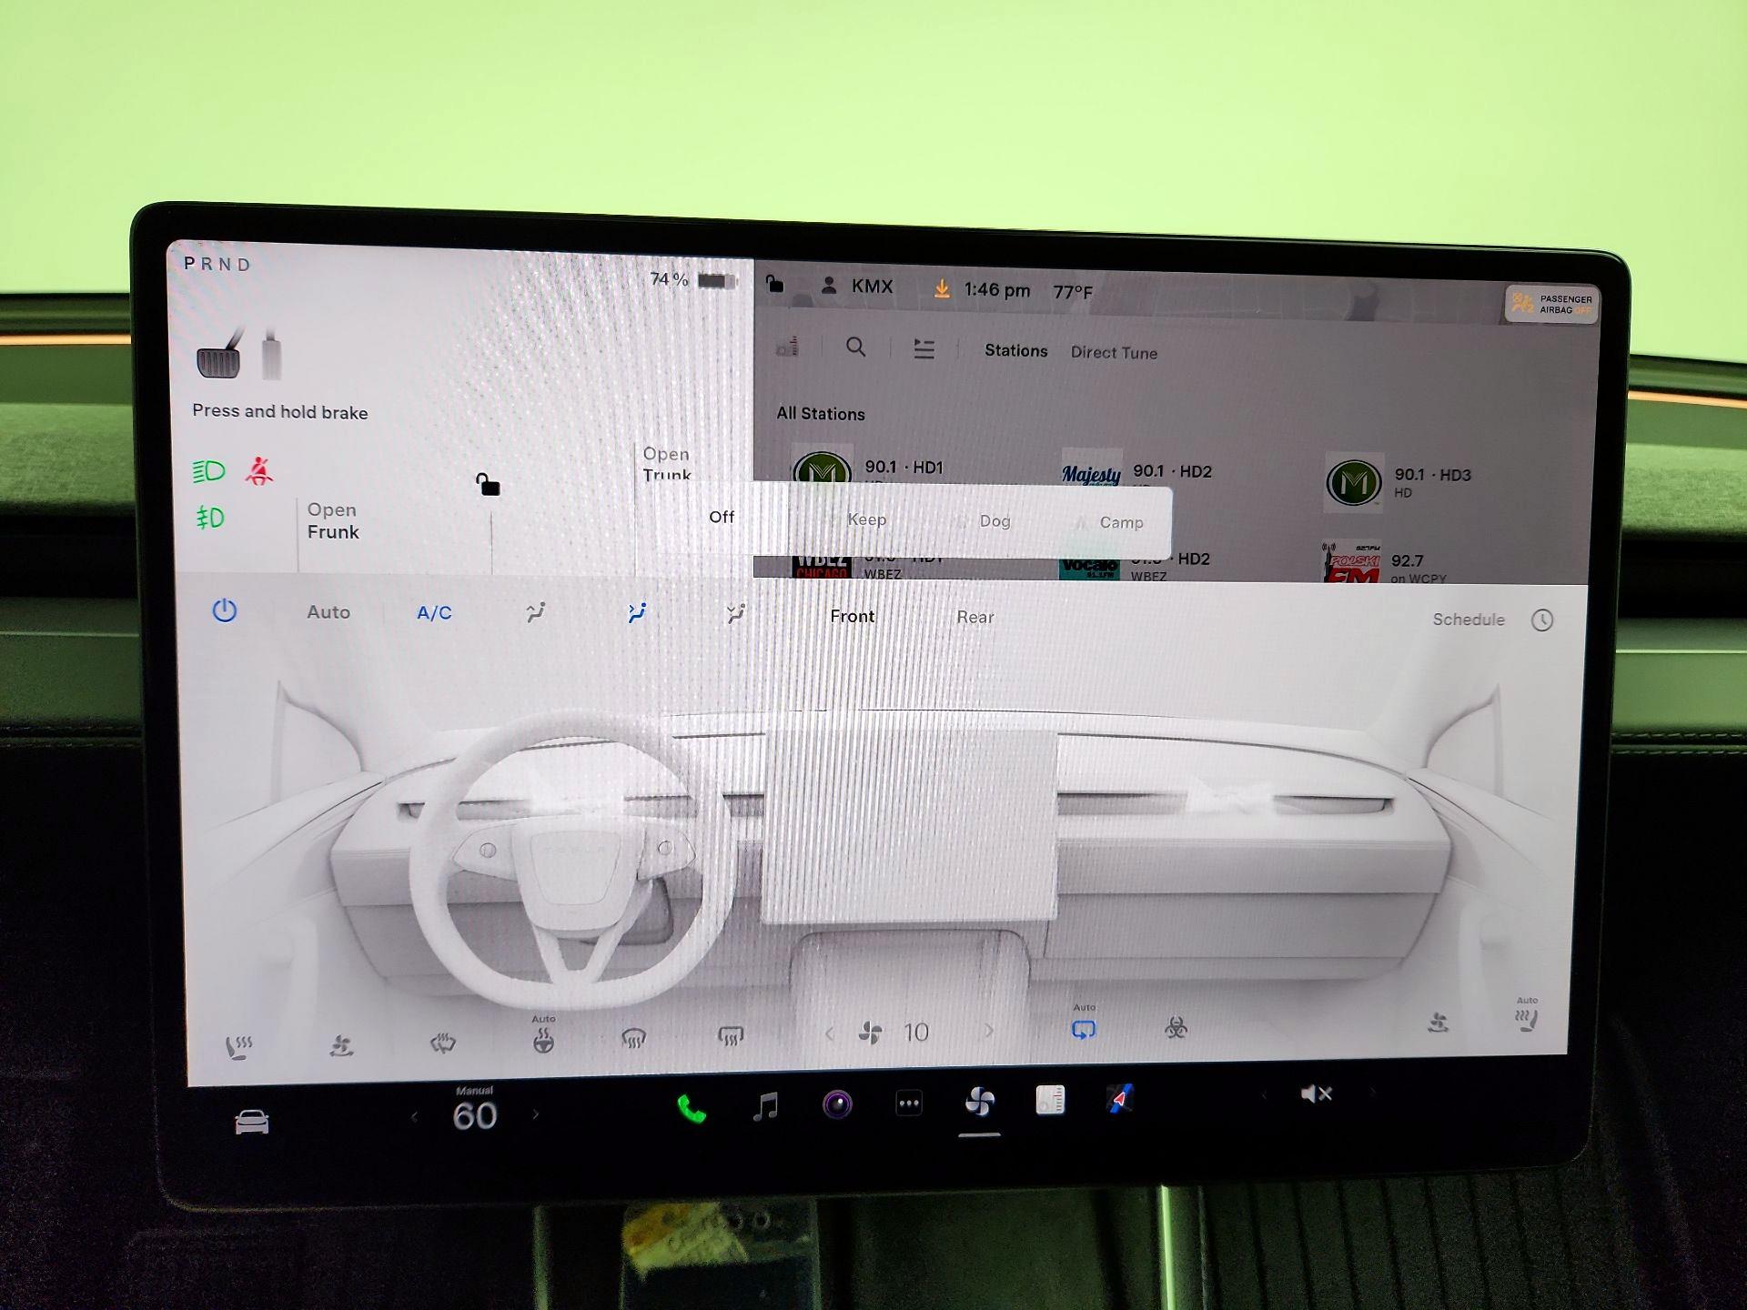Increase fan speed with right chevron
This screenshot has height=1310, width=1747.
(x=989, y=1031)
